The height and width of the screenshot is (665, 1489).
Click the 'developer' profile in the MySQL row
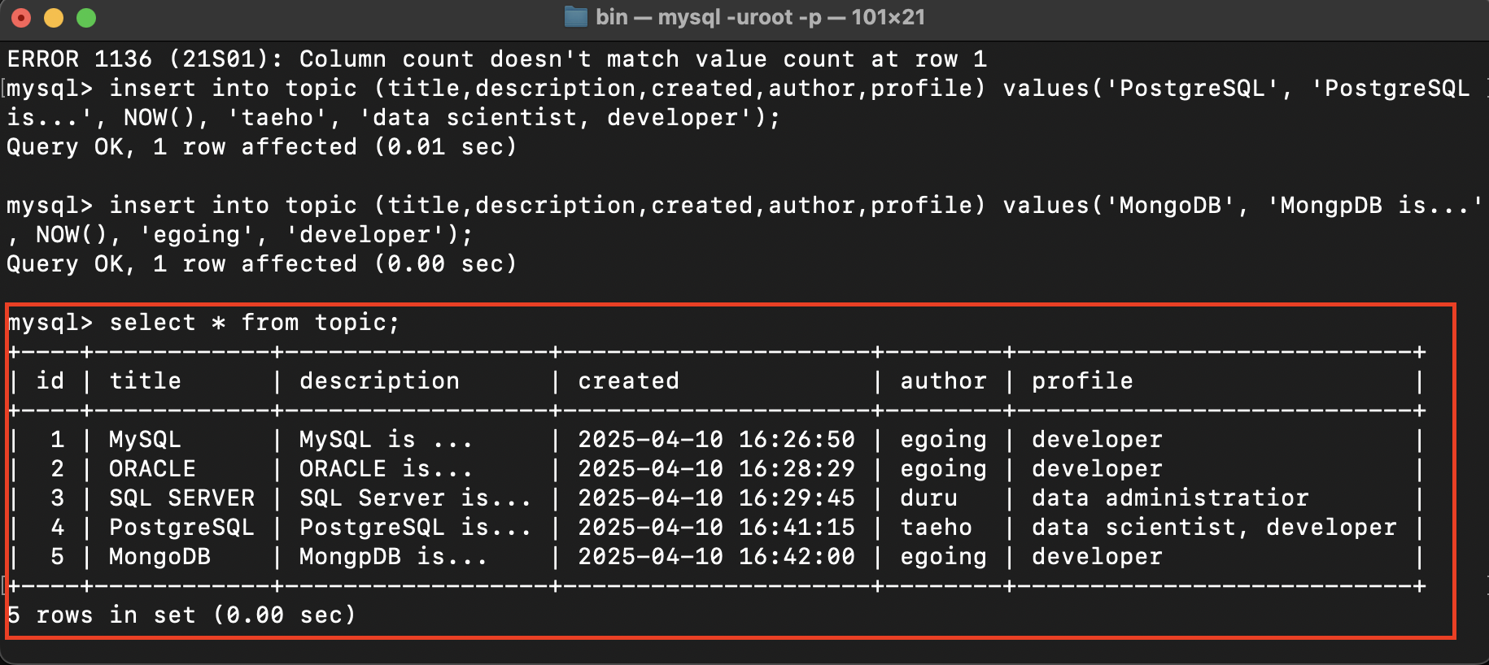coord(1097,441)
